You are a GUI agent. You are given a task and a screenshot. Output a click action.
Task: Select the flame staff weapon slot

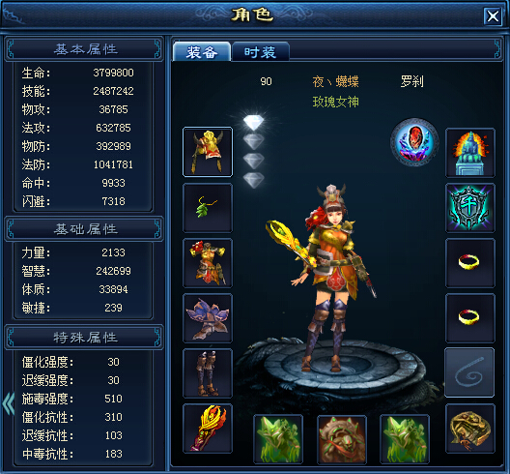[208, 429]
